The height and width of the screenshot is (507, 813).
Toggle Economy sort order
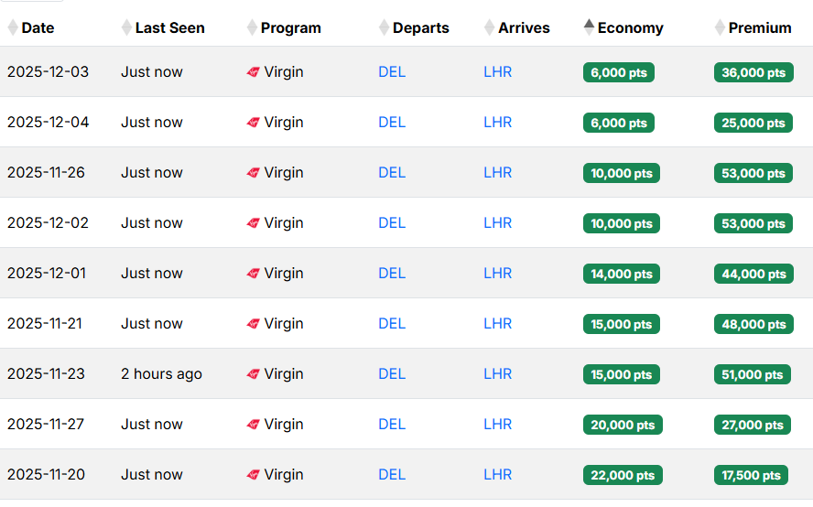coord(630,27)
